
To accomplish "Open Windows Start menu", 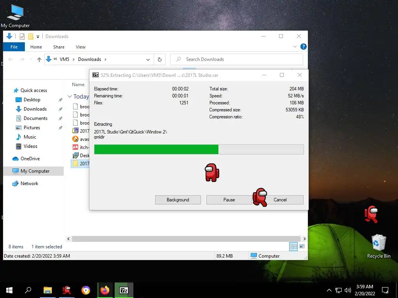I will click(x=9, y=290).
